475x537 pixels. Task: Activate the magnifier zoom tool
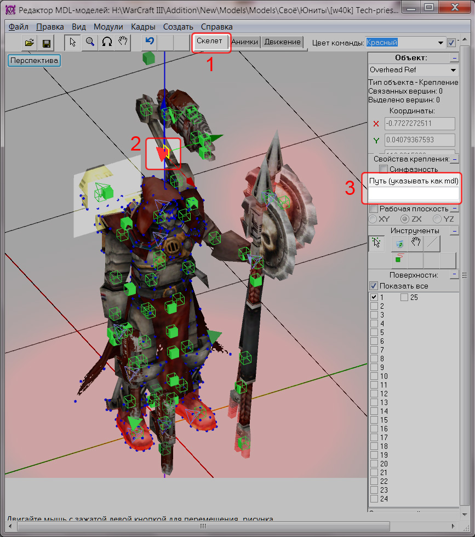point(90,43)
